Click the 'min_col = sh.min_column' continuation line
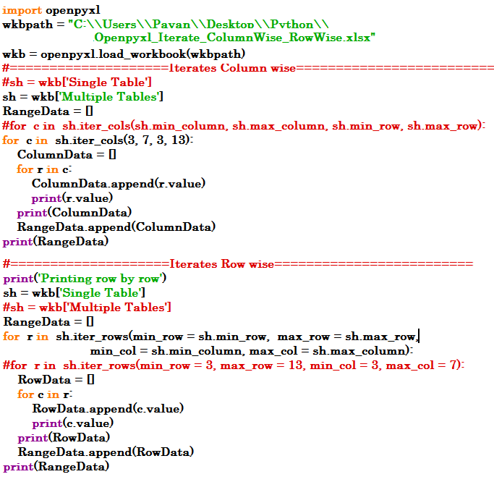Viewport: 494px width, 482px height. coord(252,351)
